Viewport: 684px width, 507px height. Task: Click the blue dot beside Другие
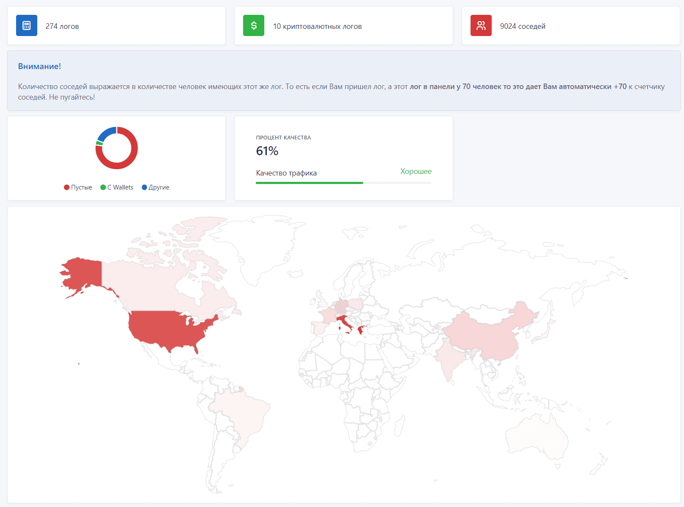[144, 187]
